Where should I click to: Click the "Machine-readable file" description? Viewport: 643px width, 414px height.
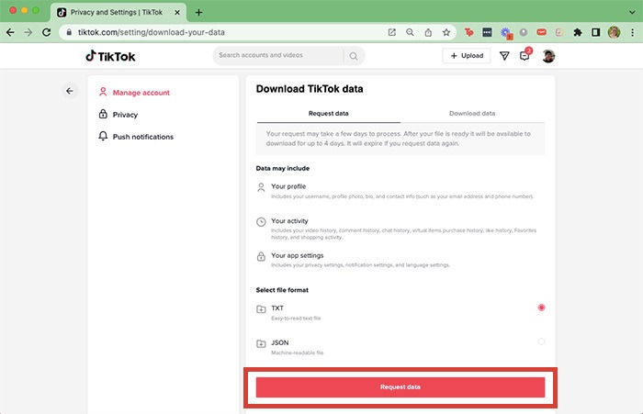click(298, 352)
